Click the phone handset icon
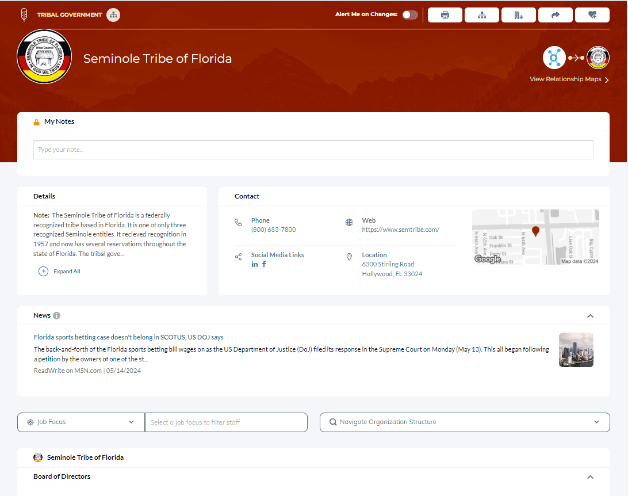Screen dimensions: 628x496 (x=238, y=222)
